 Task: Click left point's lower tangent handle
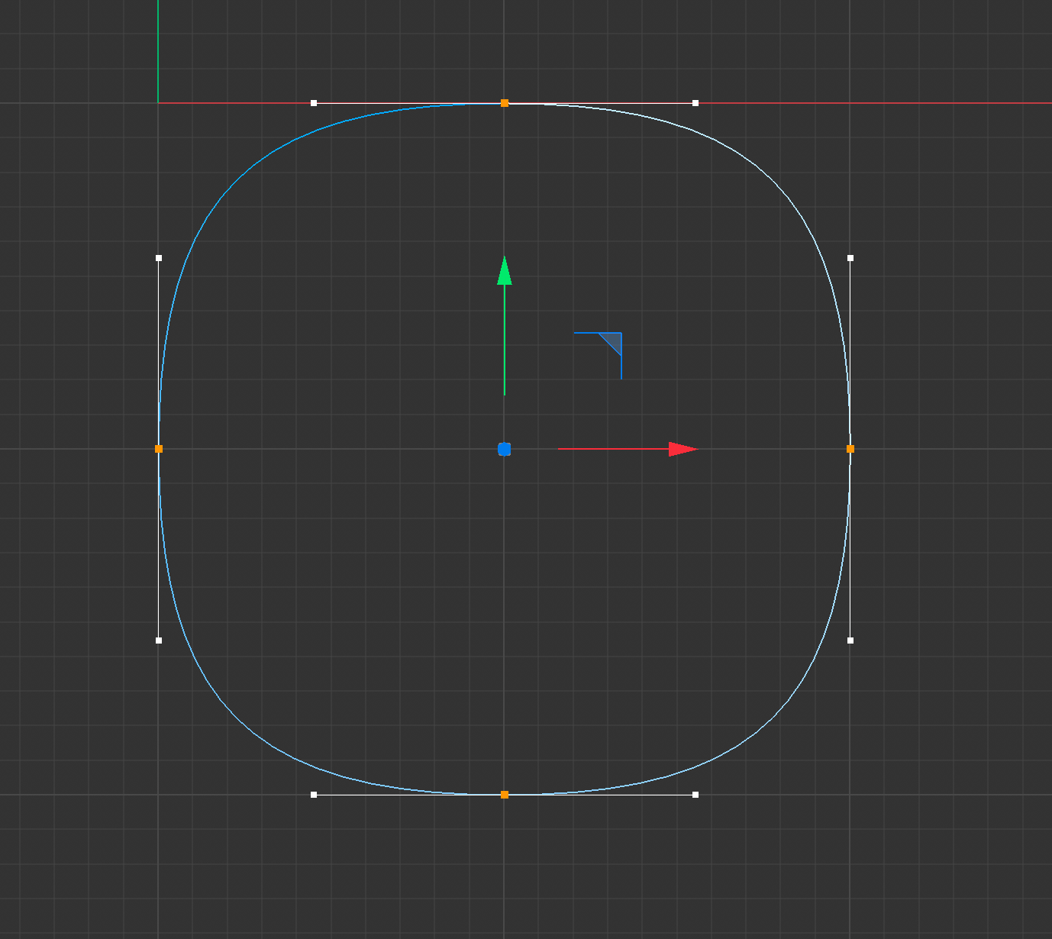[x=159, y=641]
